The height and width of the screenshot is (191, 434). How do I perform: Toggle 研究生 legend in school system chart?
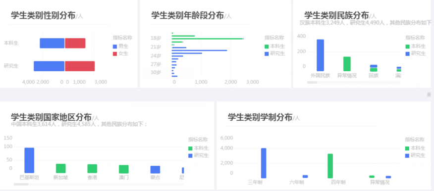[x=415, y=155]
